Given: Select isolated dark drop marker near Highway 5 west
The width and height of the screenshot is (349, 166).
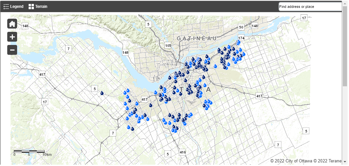Looking at the screenshot, I should [x=102, y=93].
